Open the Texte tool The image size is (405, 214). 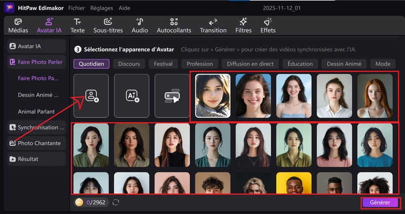77,26
